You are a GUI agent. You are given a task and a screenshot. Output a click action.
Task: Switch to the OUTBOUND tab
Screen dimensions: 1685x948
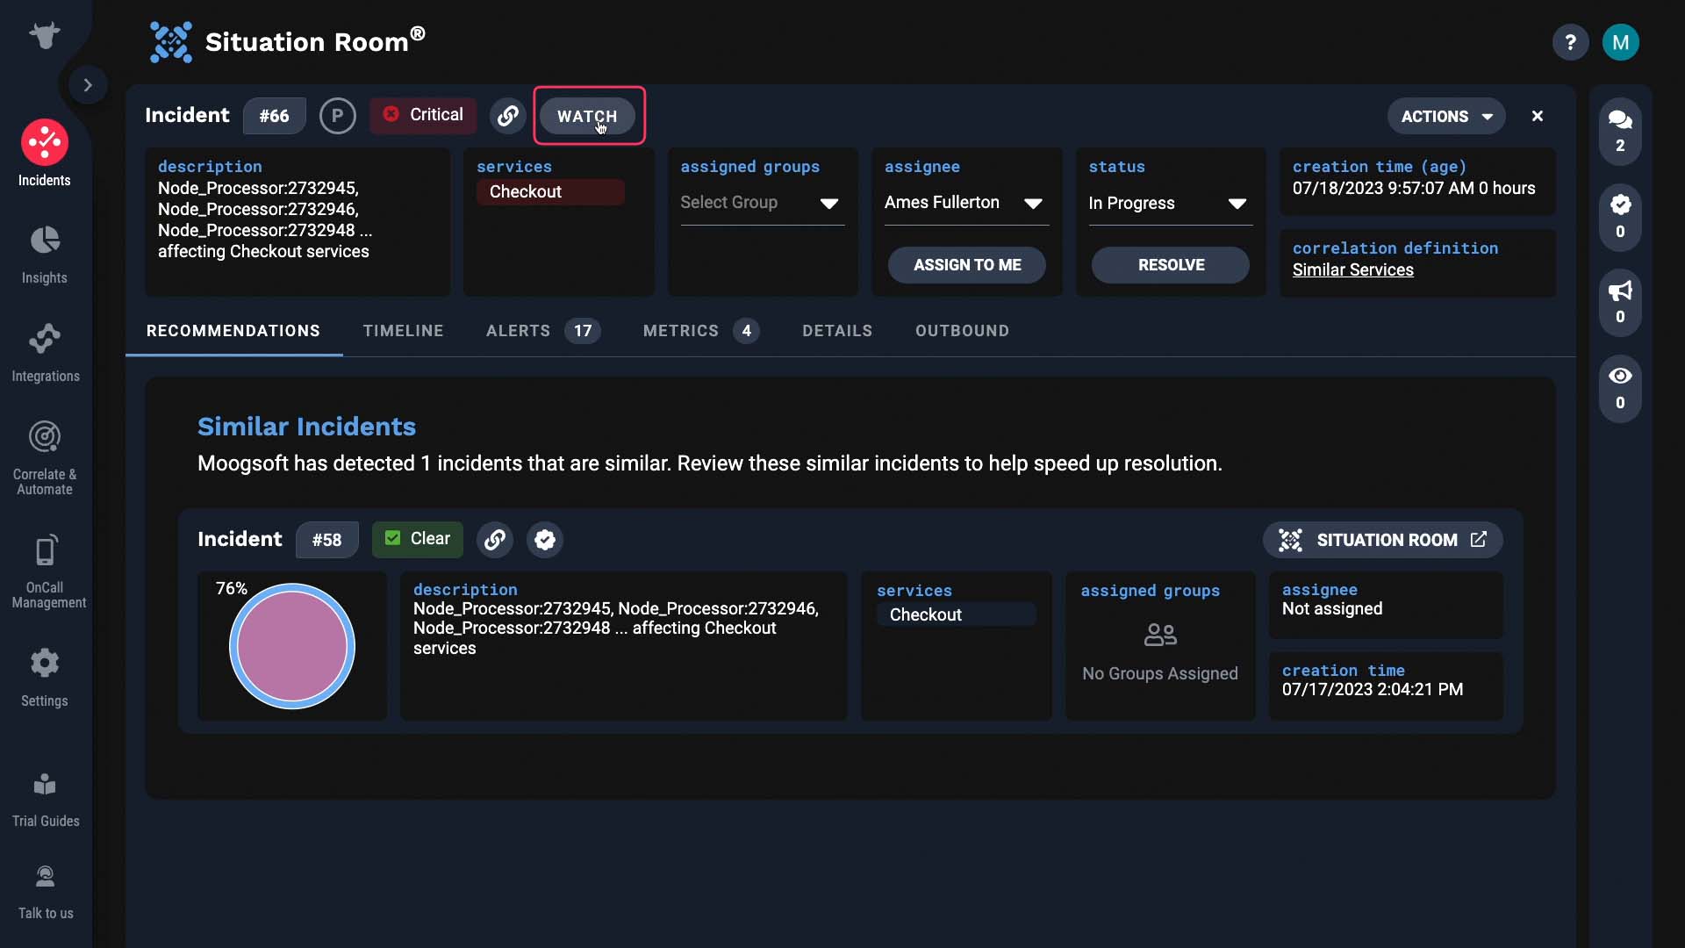coord(962,331)
